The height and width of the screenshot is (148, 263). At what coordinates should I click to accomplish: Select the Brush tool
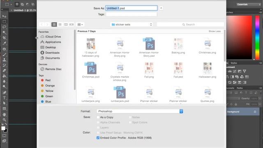pos(5,54)
